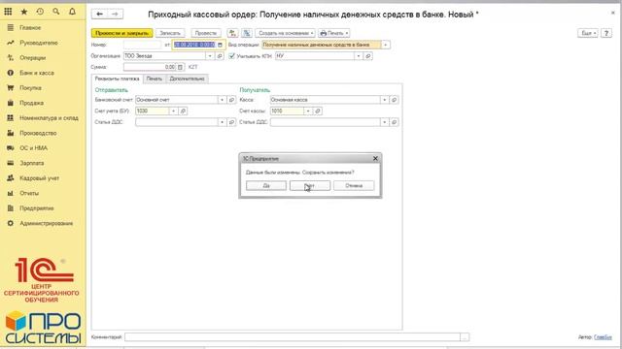Screen dimensions: 622x349
Task: Open the Еще menu button
Action: click(588, 33)
